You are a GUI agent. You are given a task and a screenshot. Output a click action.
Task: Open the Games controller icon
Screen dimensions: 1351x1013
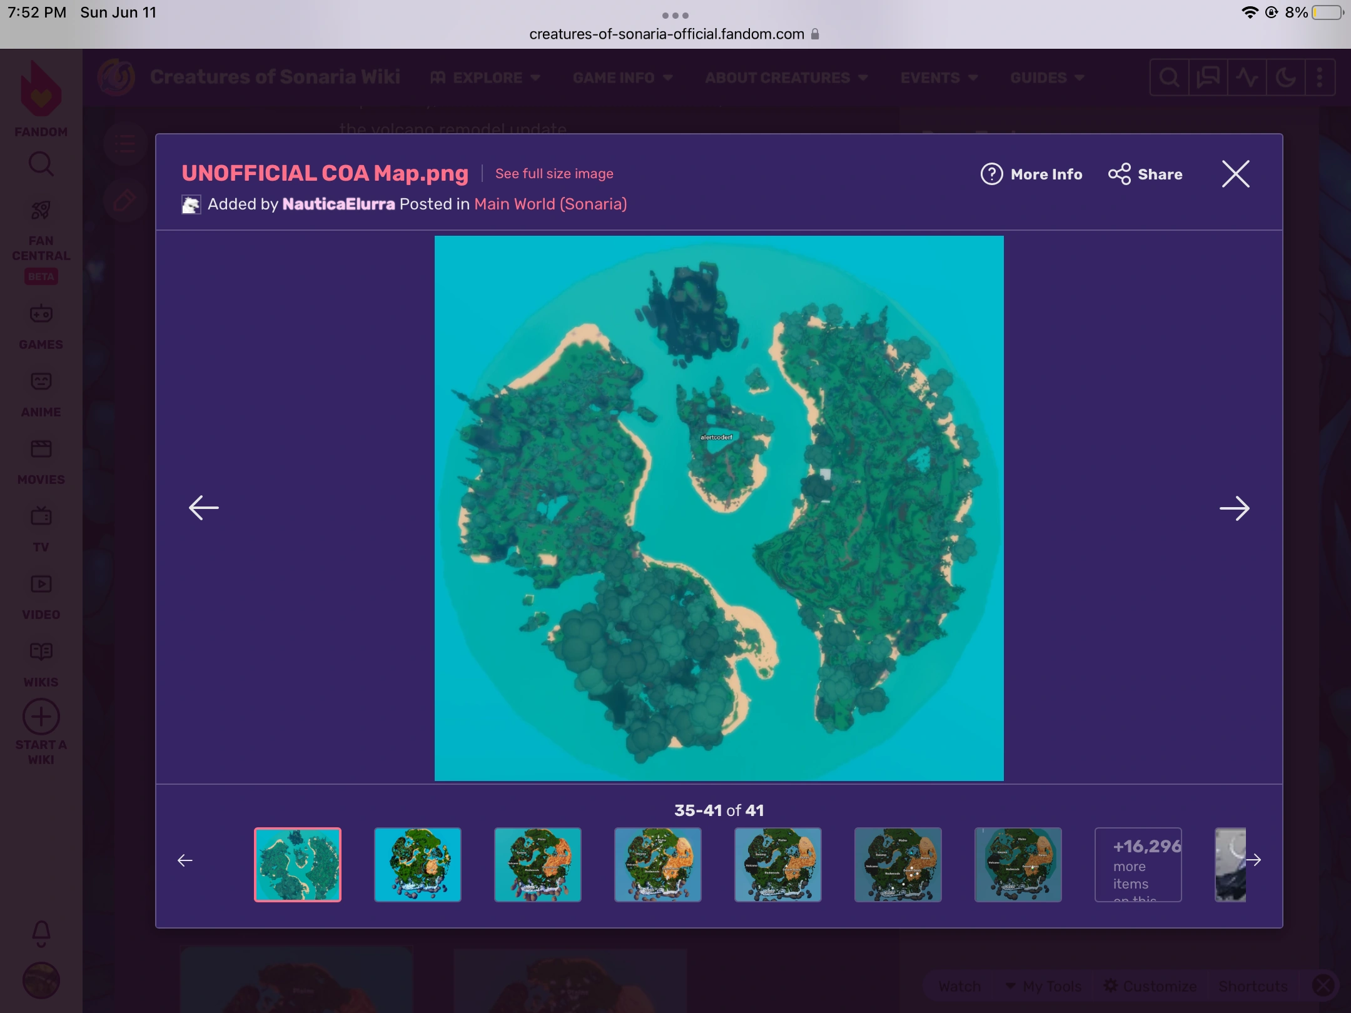[41, 313]
